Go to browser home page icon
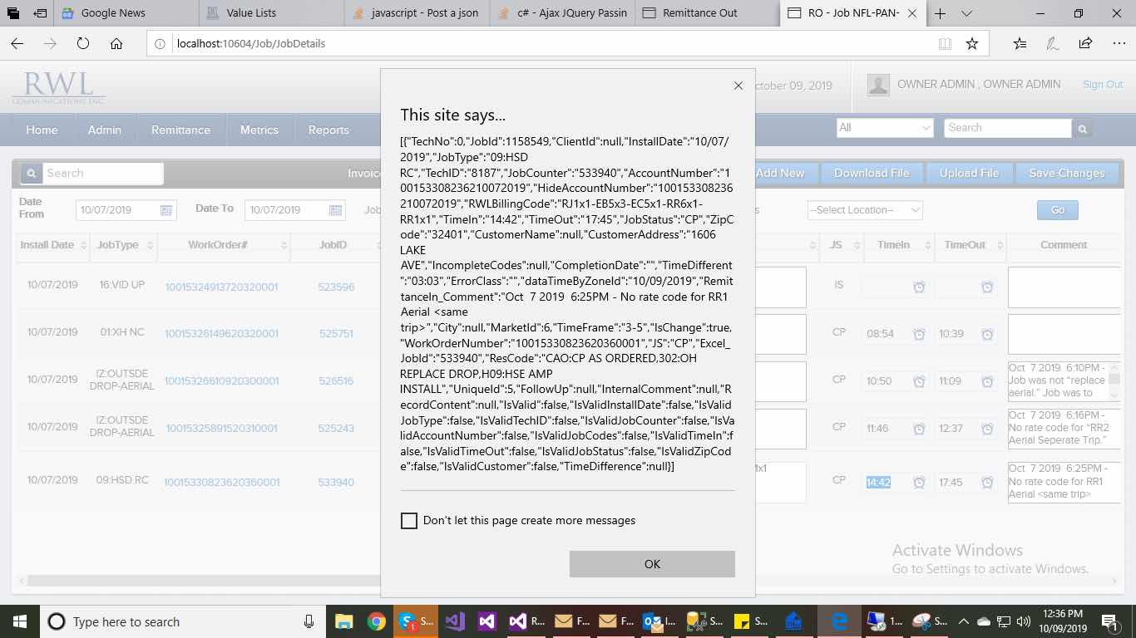The height and width of the screenshot is (638, 1136). pos(116,44)
